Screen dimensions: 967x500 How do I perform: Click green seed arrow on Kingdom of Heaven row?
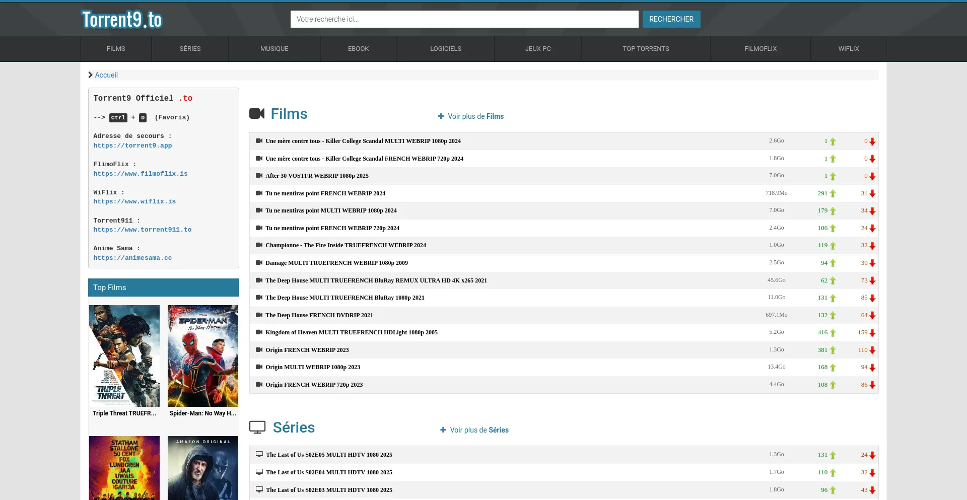833,333
